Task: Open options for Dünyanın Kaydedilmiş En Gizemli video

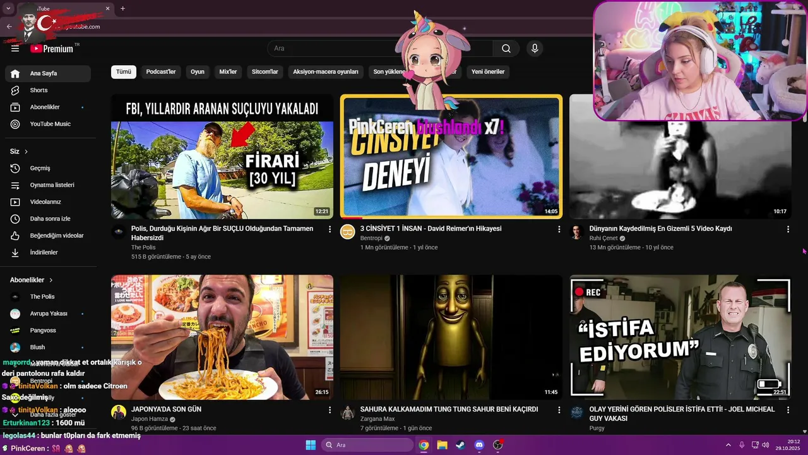Action: [x=788, y=229]
